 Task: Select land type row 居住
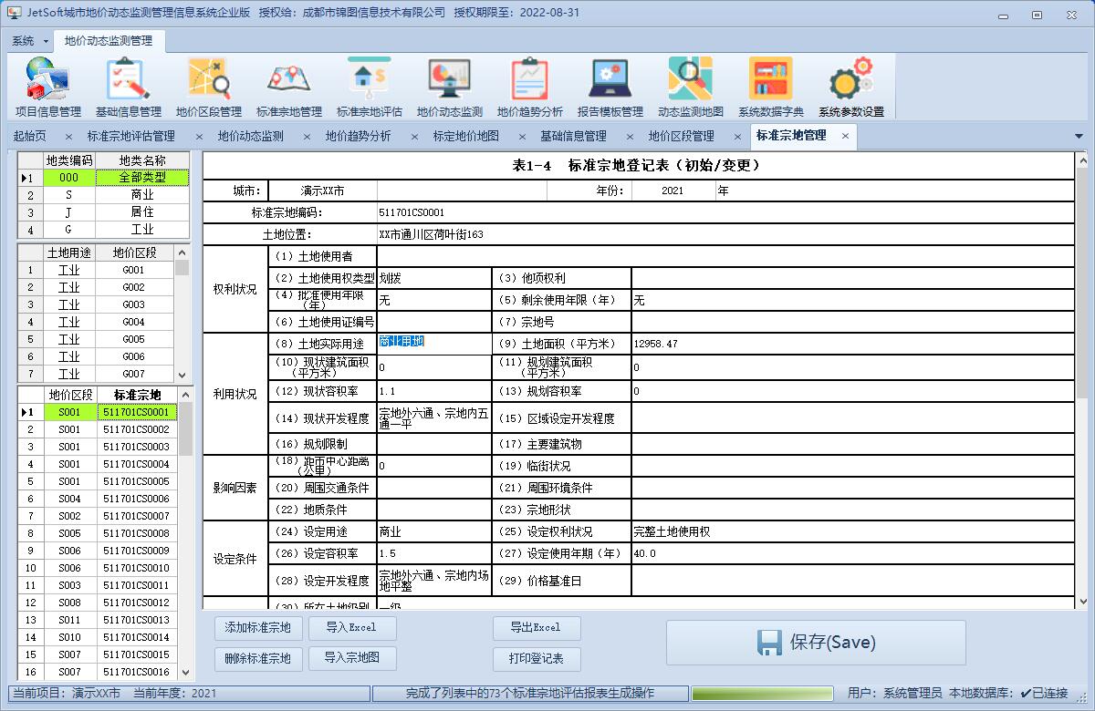(103, 212)
